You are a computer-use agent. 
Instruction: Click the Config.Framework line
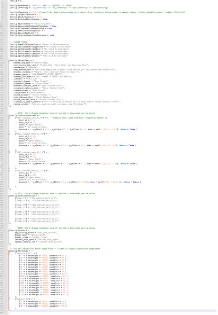pyautogui.click(x=41, y=6)
